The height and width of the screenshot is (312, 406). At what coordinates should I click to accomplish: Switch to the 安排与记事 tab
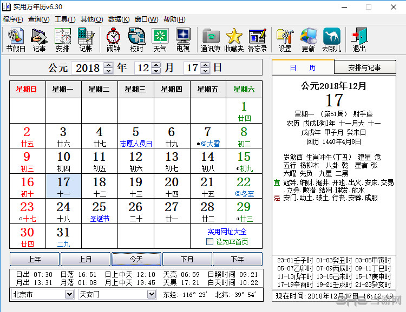(x=364, y=67)
